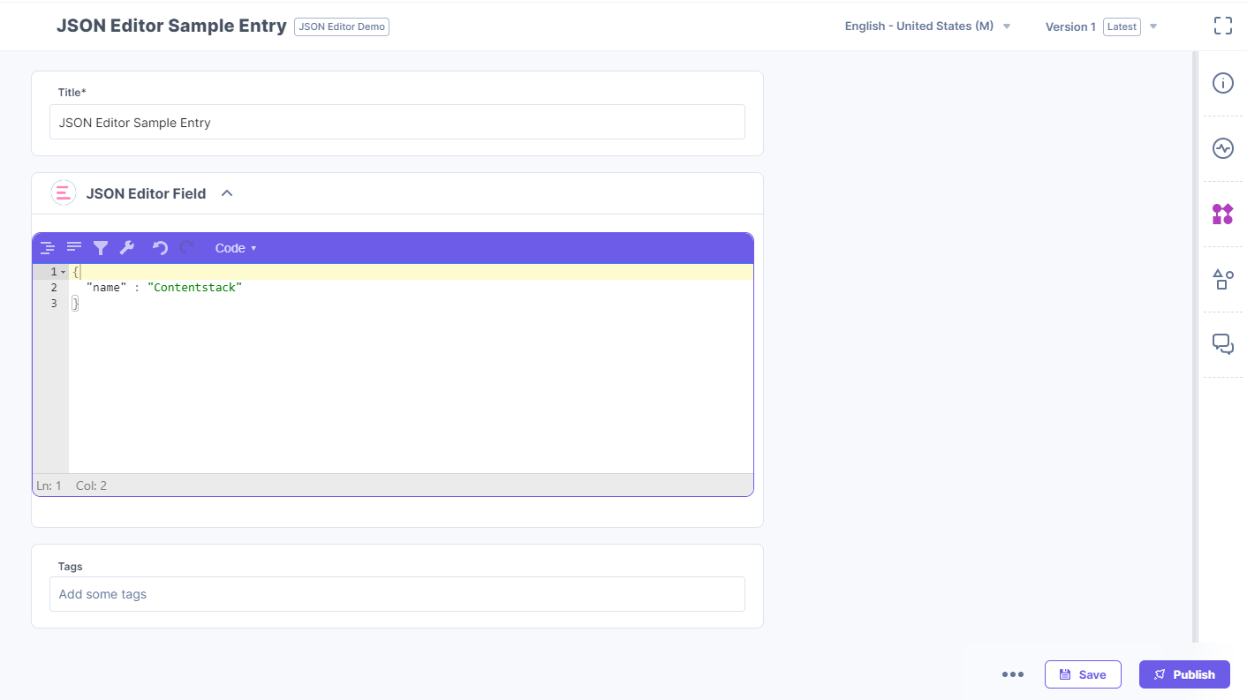Viewport: 1247px width, 700px height.
Task: Format JSON with the indent icon
Action: [x=48, y=248]
